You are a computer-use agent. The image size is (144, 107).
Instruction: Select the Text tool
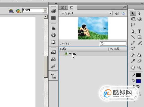point(139,31)
